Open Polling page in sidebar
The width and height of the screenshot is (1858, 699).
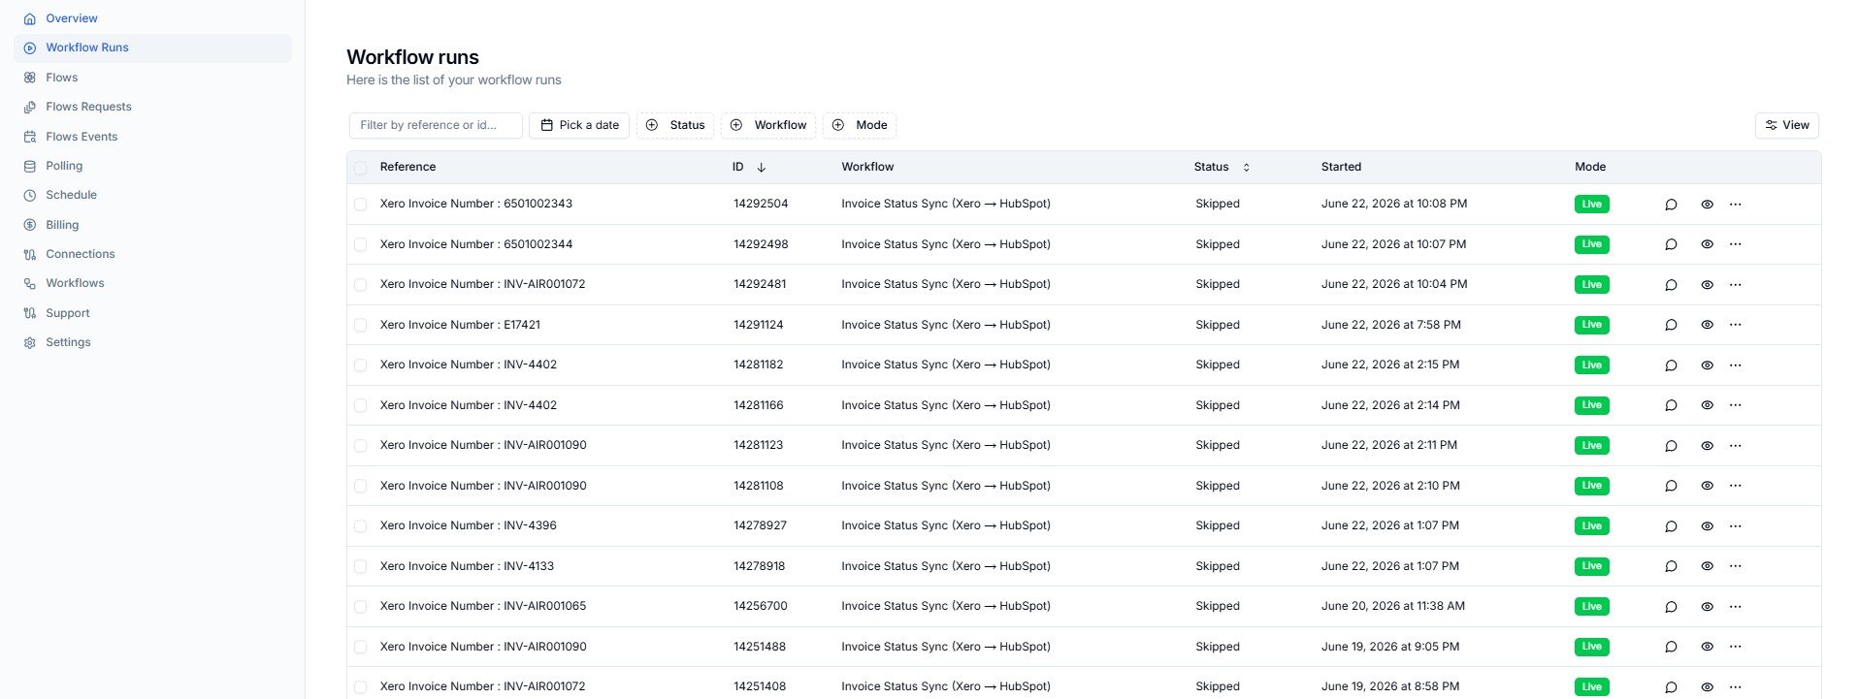(64, 166)
